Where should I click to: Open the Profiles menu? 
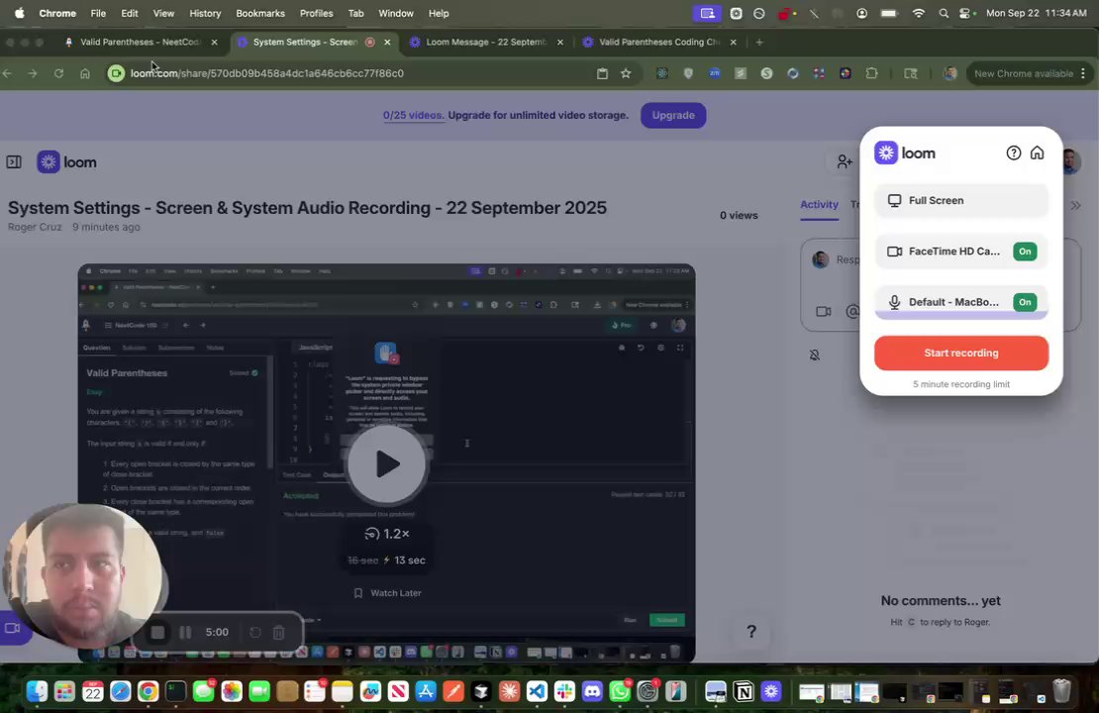(316, 13)
